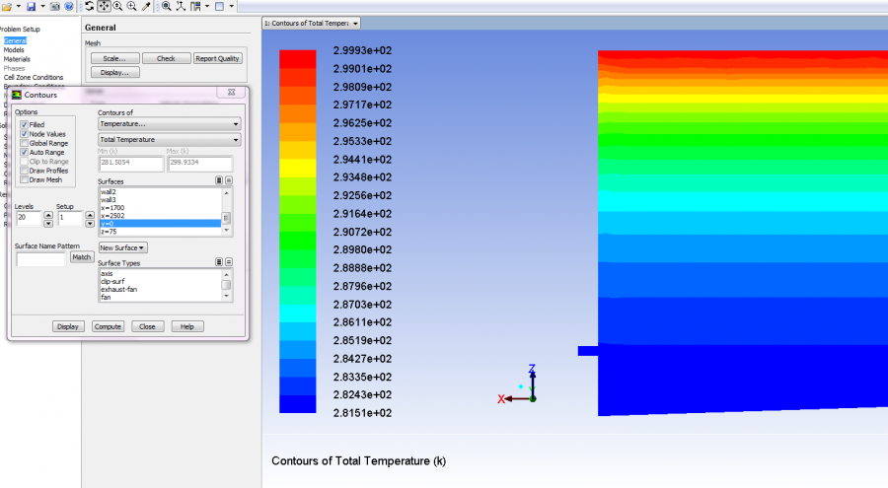Open the Total Temperature variable dropdown
Viewport: 888px width, 488px height.
coord(169,140)
